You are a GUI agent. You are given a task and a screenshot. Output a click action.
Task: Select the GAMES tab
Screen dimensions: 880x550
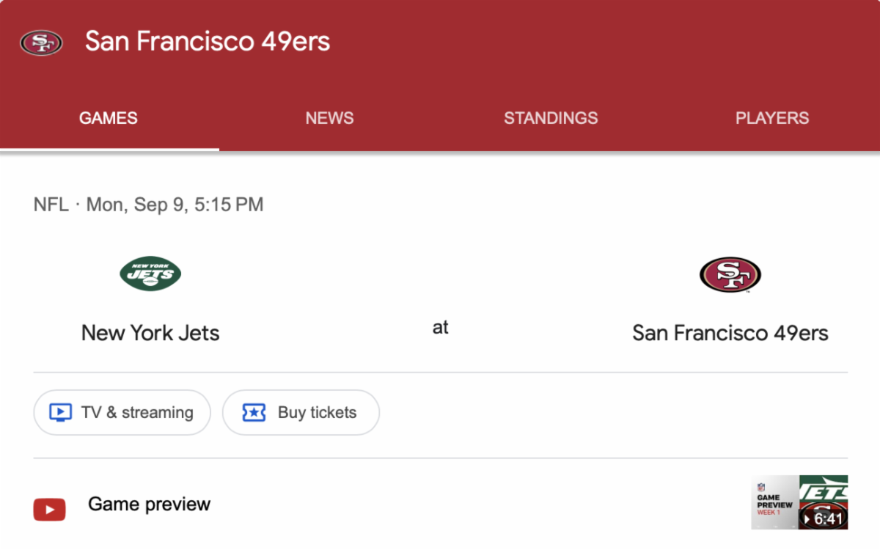[x=109, y=118]
